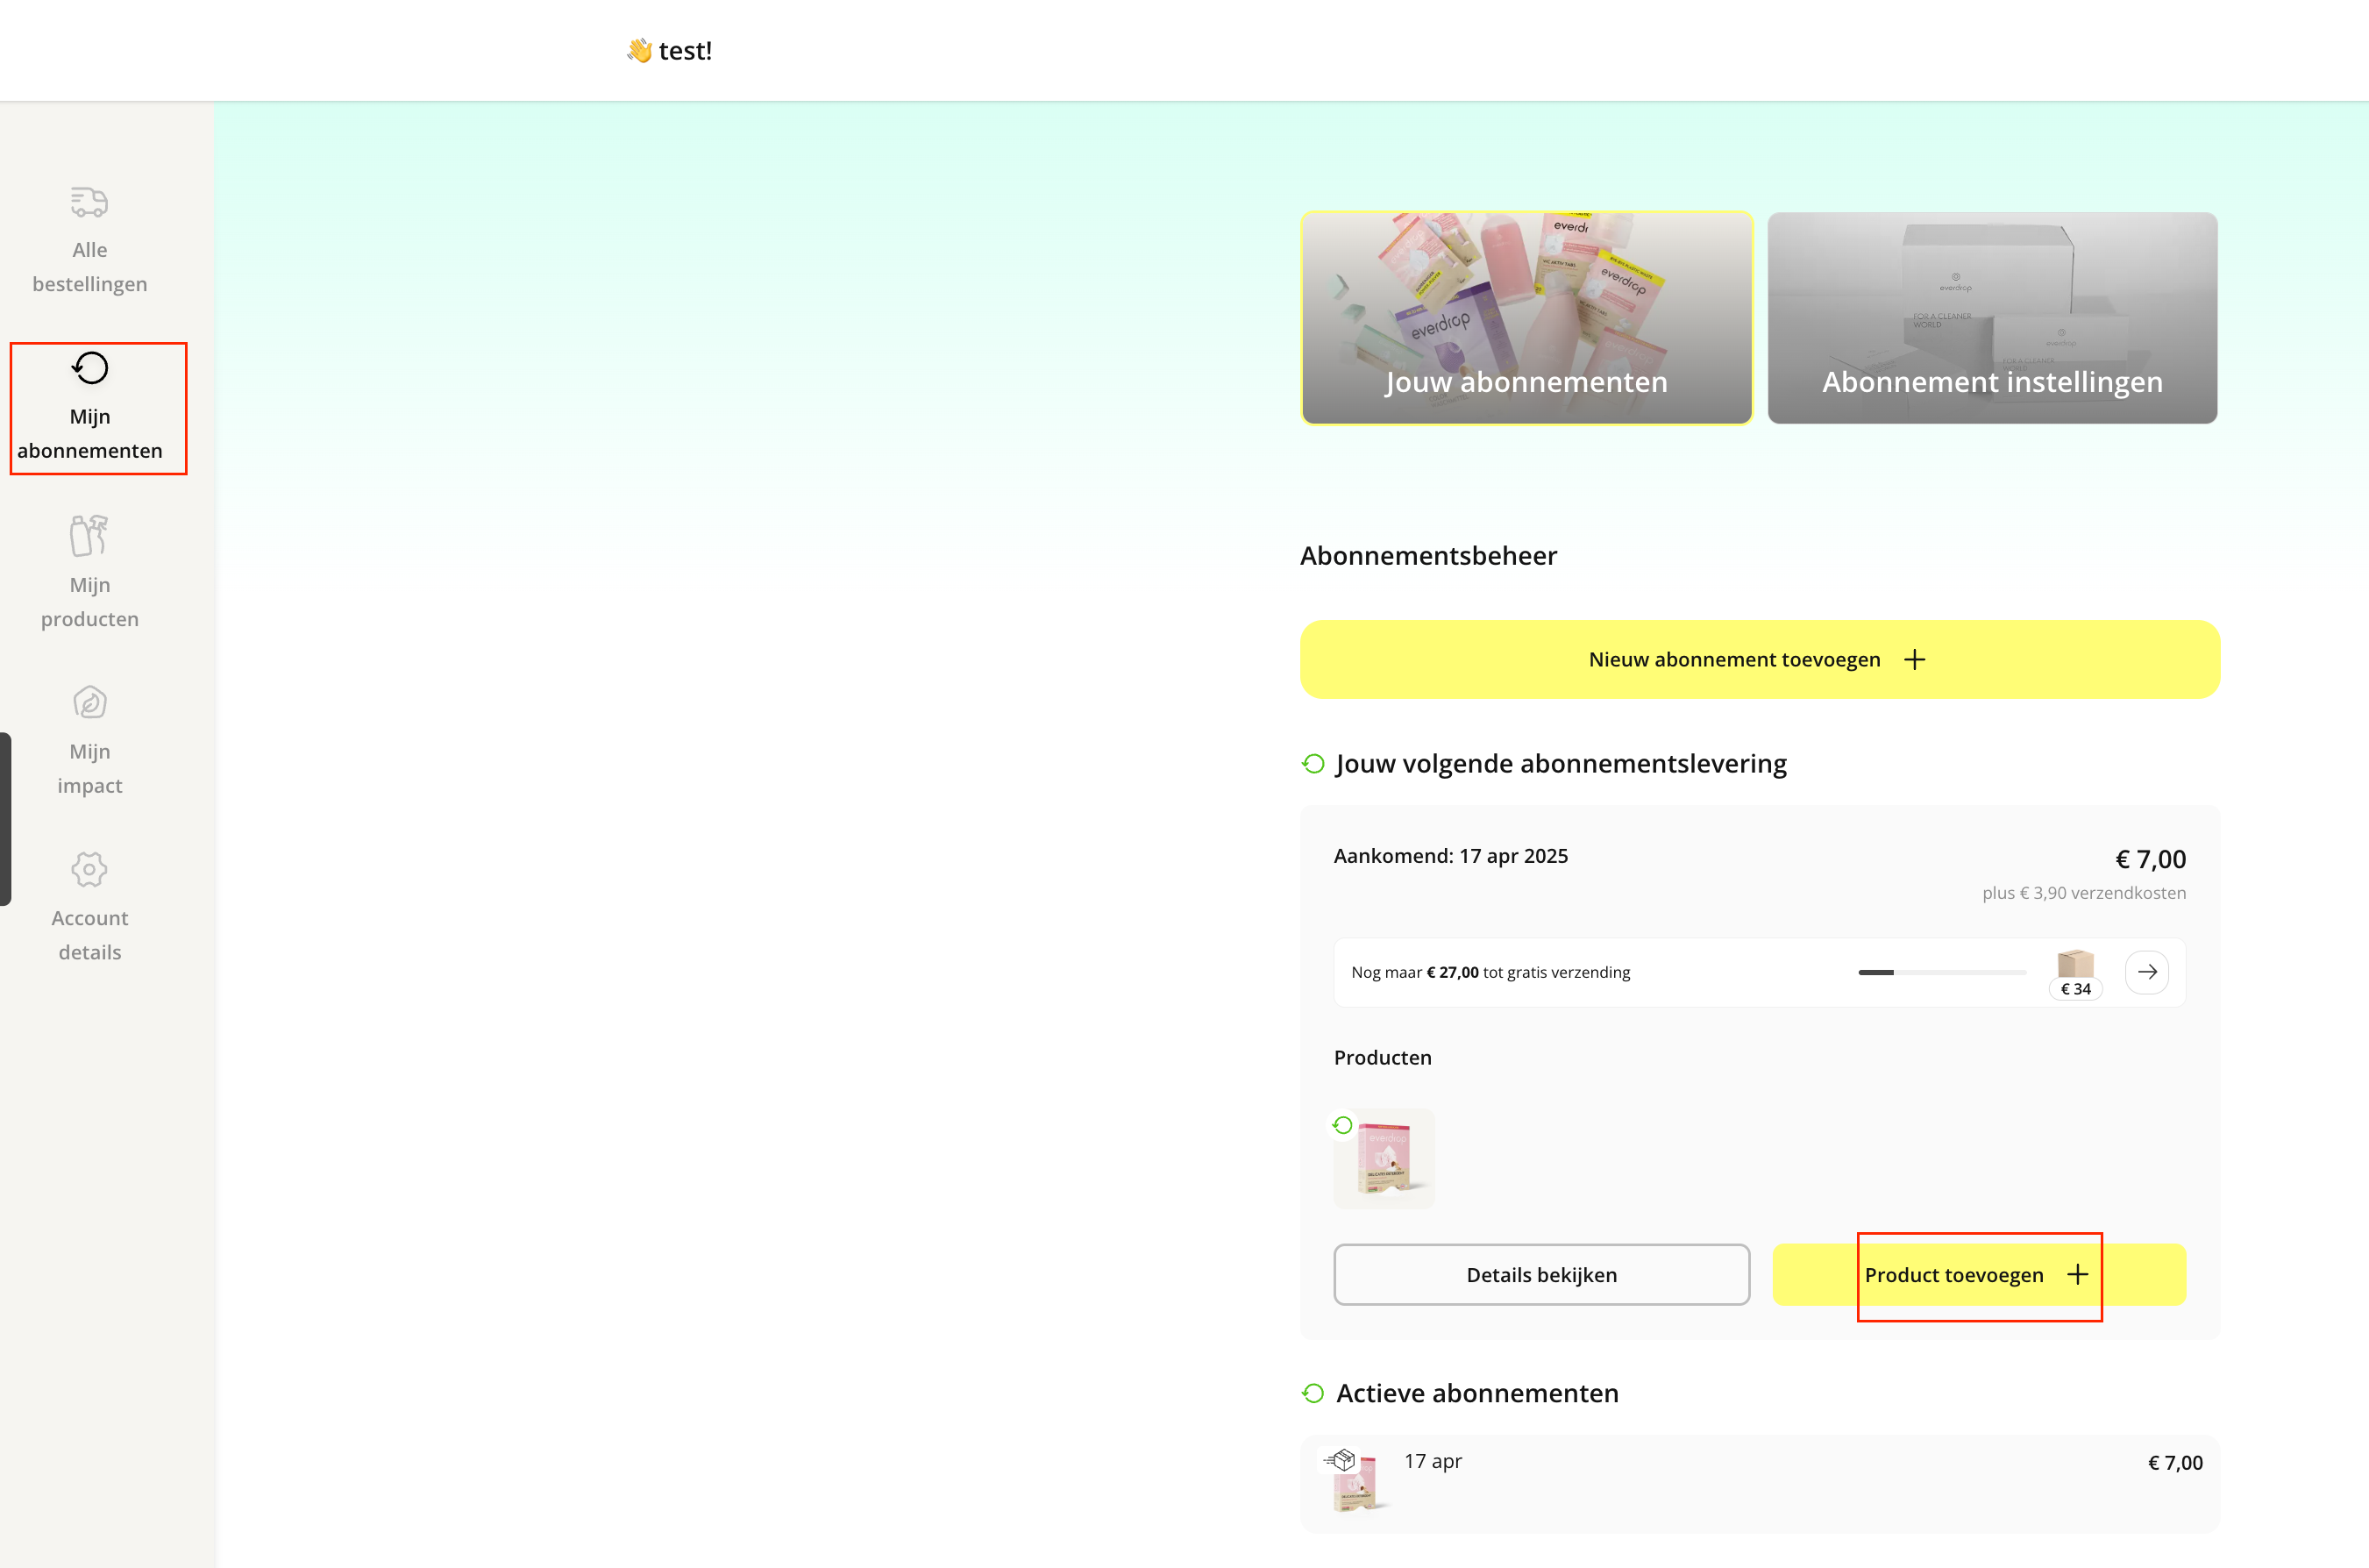The width and height of the screenshot is (2369, 1568).
Task: Open Mijn producten via spray bottle icon
Action: click(x=88, y=536)
